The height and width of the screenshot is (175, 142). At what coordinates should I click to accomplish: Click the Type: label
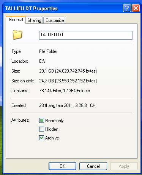tap(17, 51)
